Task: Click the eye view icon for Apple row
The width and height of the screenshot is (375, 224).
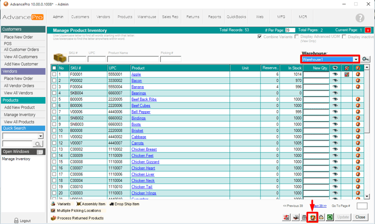Action: click(x=335, y=74)
